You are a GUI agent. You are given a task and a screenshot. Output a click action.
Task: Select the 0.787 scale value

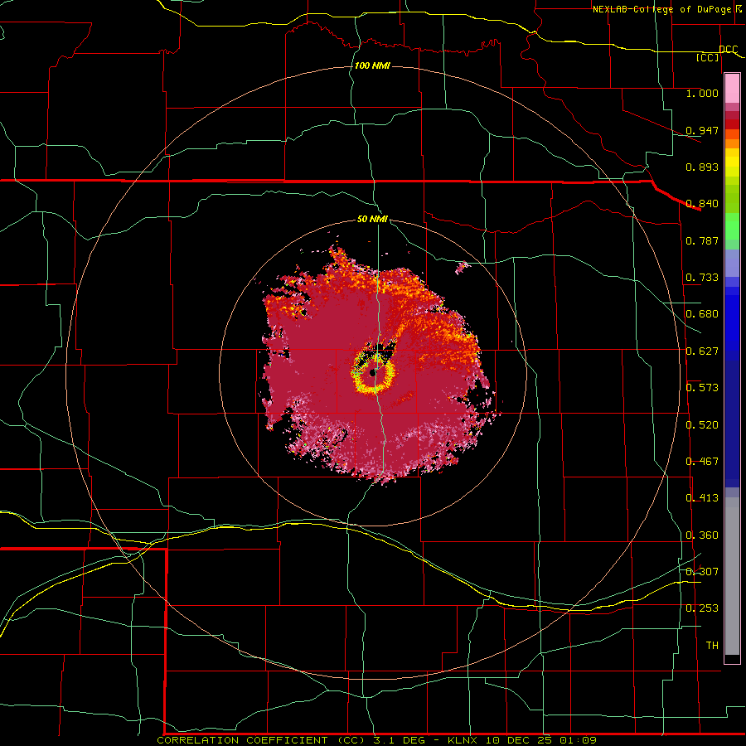pos(702,240)
